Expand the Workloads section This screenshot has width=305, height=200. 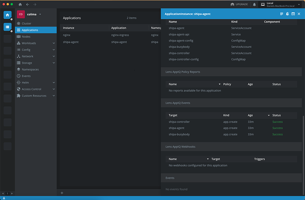click(x=53, y=43)
